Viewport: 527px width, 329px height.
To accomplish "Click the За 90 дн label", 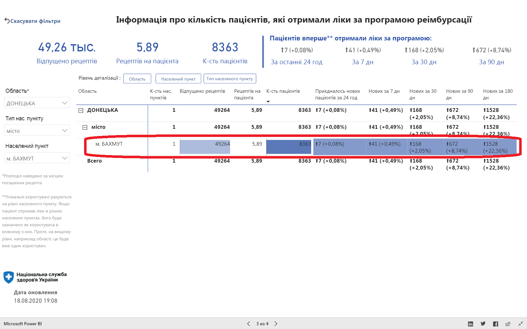I will tap(491, 62).
